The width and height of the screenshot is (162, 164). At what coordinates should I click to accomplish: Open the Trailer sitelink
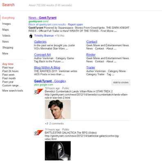coord(91,68)
